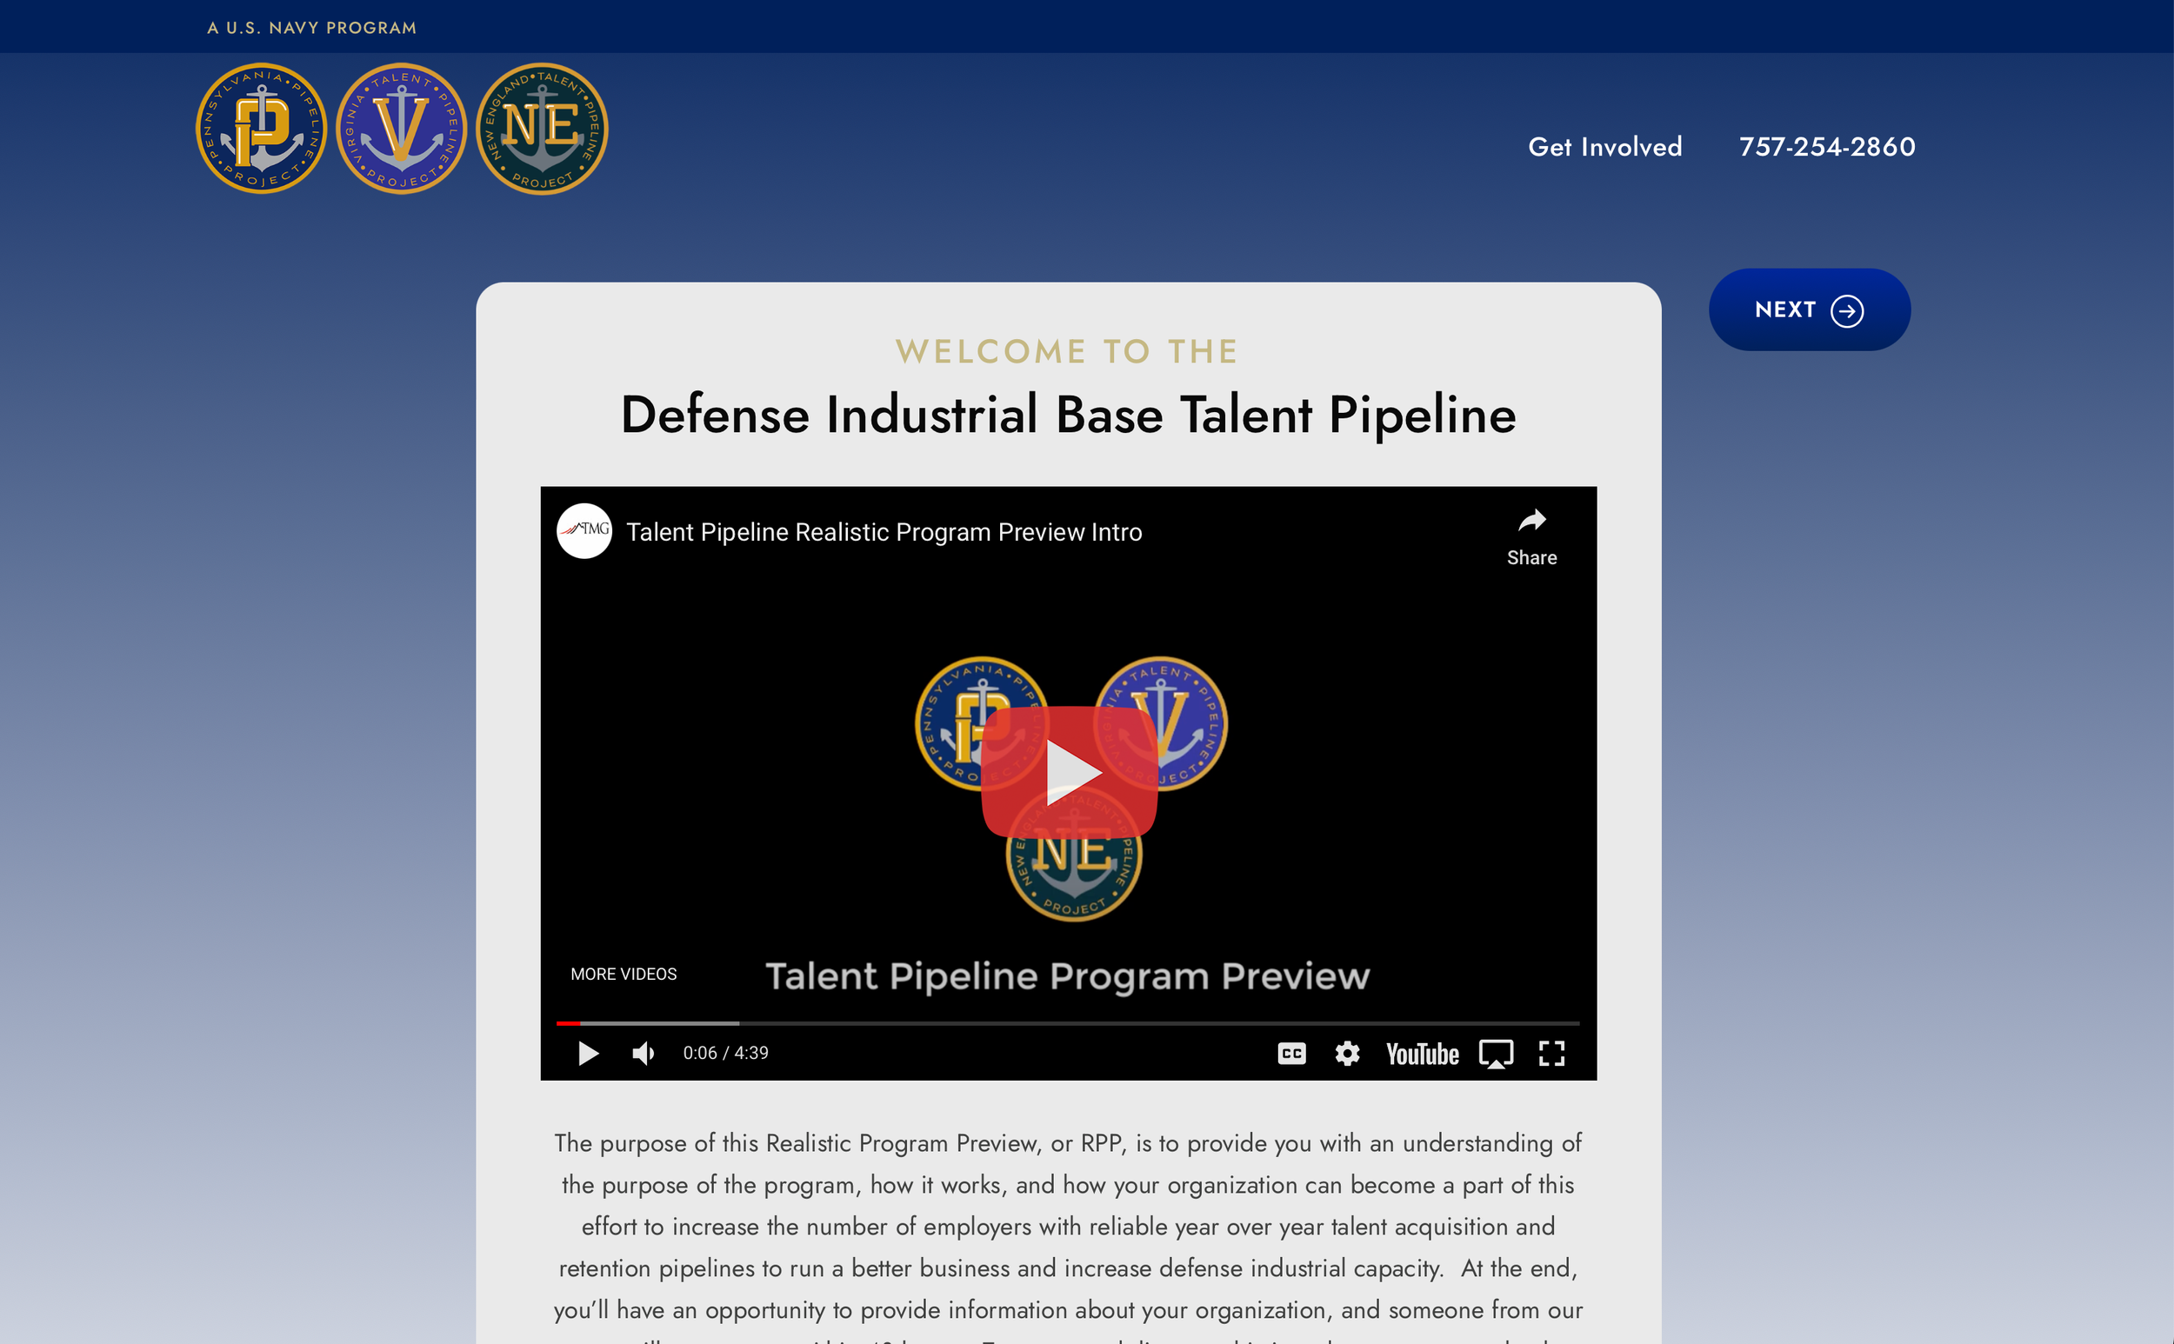
Task: Click the play control in the bottom player bar
Action: (589, 1054)
